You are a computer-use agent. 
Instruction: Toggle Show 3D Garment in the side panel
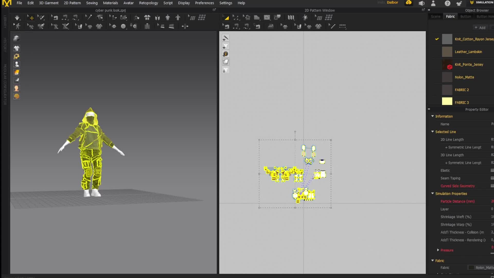(16, 48)
